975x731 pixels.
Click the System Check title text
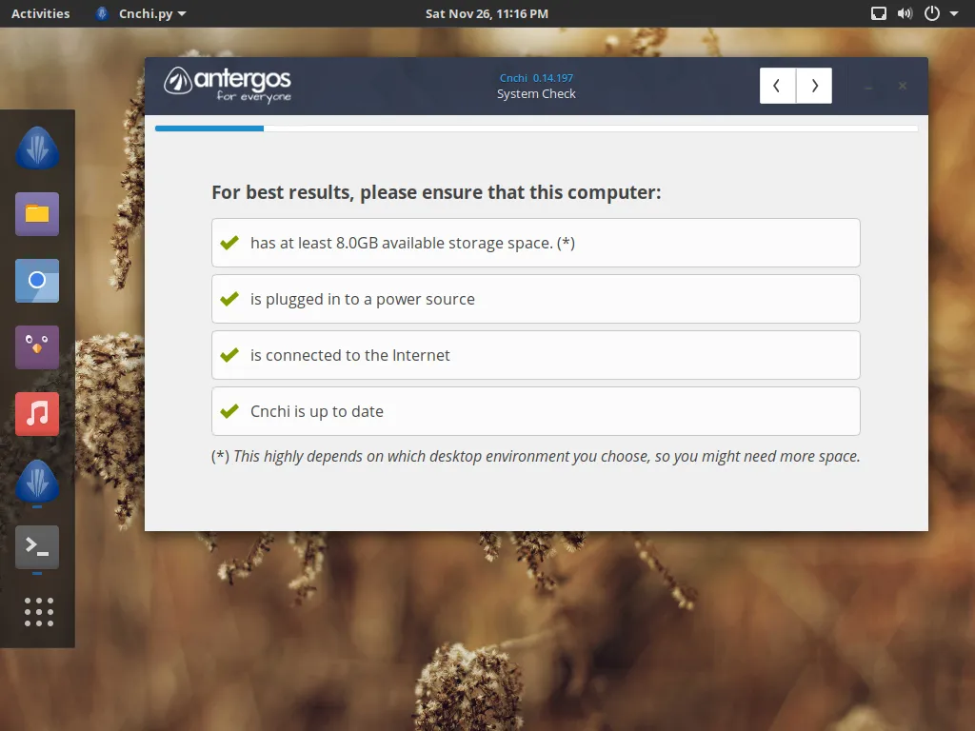536,94
